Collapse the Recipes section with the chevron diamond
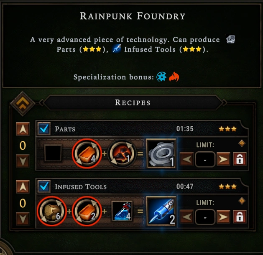This screenshot has width=263, height=255. pyautogui.click(x=23, y=104)
